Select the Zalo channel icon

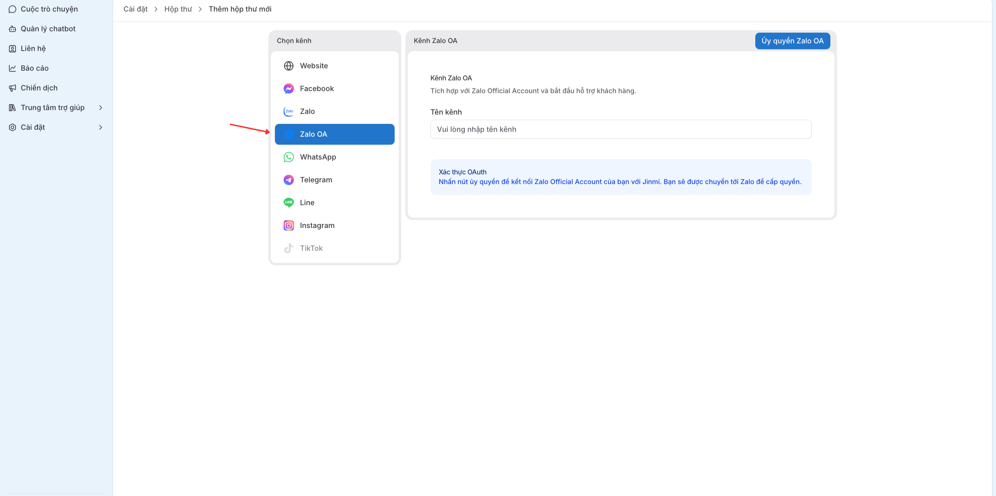pos(288,111)
